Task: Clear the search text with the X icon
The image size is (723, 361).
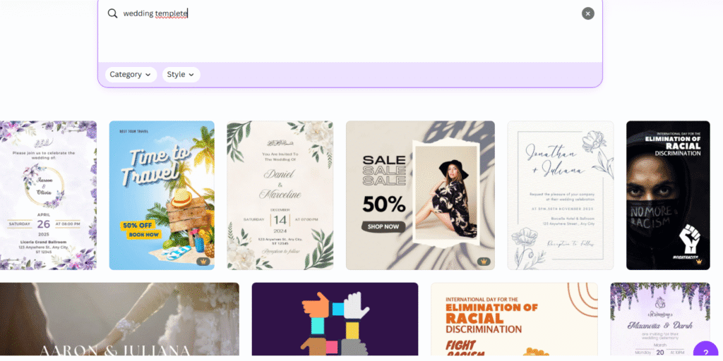Action: [x=587, y=13]
